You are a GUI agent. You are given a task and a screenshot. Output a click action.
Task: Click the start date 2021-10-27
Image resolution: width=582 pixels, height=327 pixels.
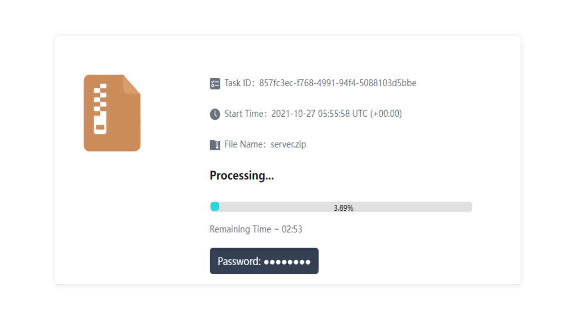(x=293, y=114)
